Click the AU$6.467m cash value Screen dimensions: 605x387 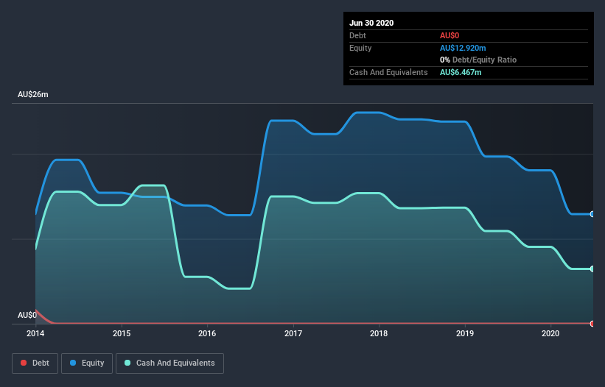coord(461,72)
